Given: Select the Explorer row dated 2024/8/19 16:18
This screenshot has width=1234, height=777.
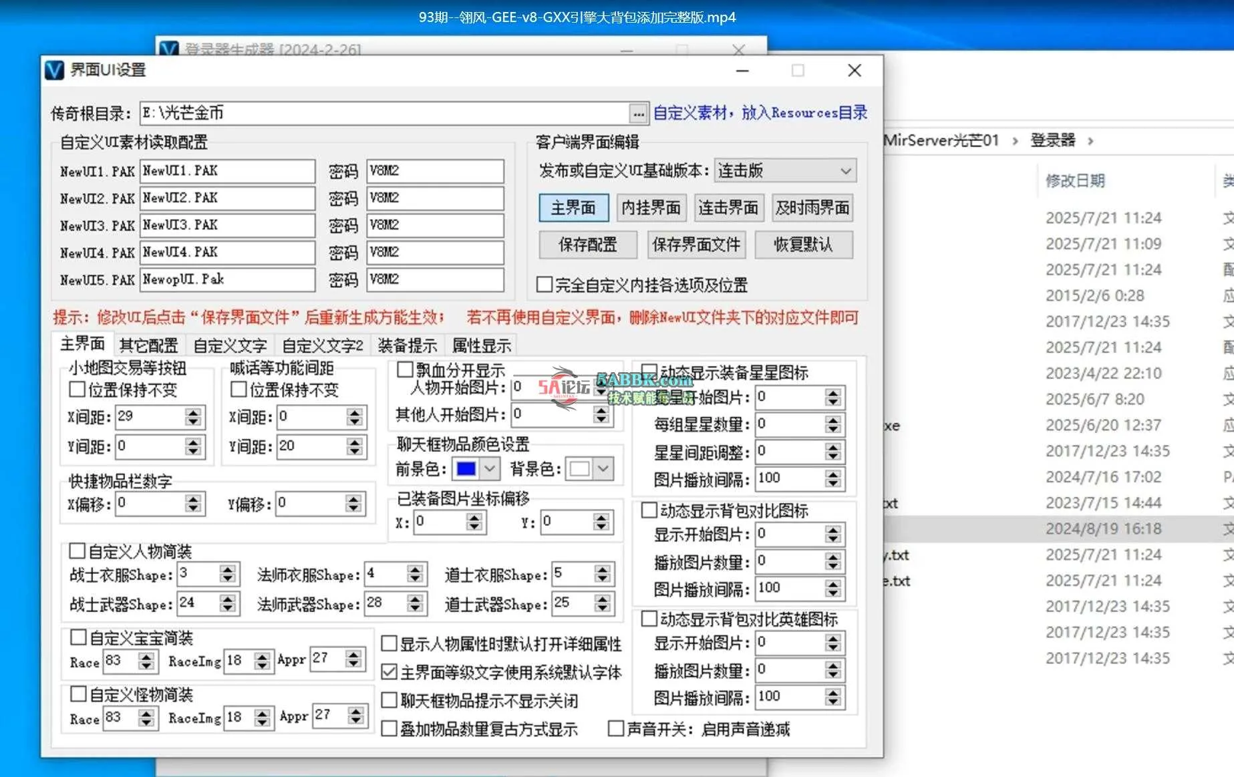Looking at the screenshot, I should click(x=1058, y=528).
